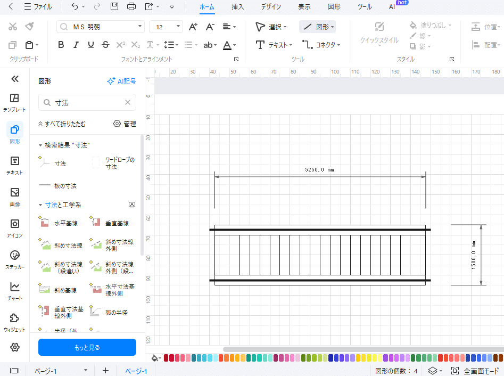
Task: Click the back arrow icon
Action: [x=11, y=6]
